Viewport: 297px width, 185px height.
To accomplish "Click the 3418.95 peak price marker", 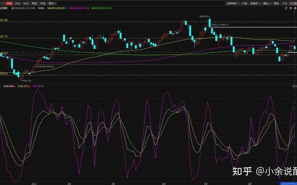I will [203, 17].
